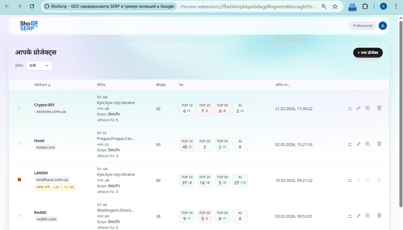Select the Reddit project name

pos(40,213)
